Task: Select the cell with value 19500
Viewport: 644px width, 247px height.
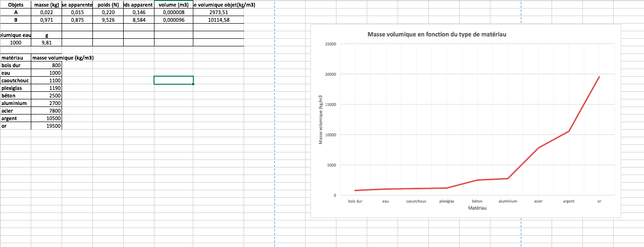Action: 46,126
